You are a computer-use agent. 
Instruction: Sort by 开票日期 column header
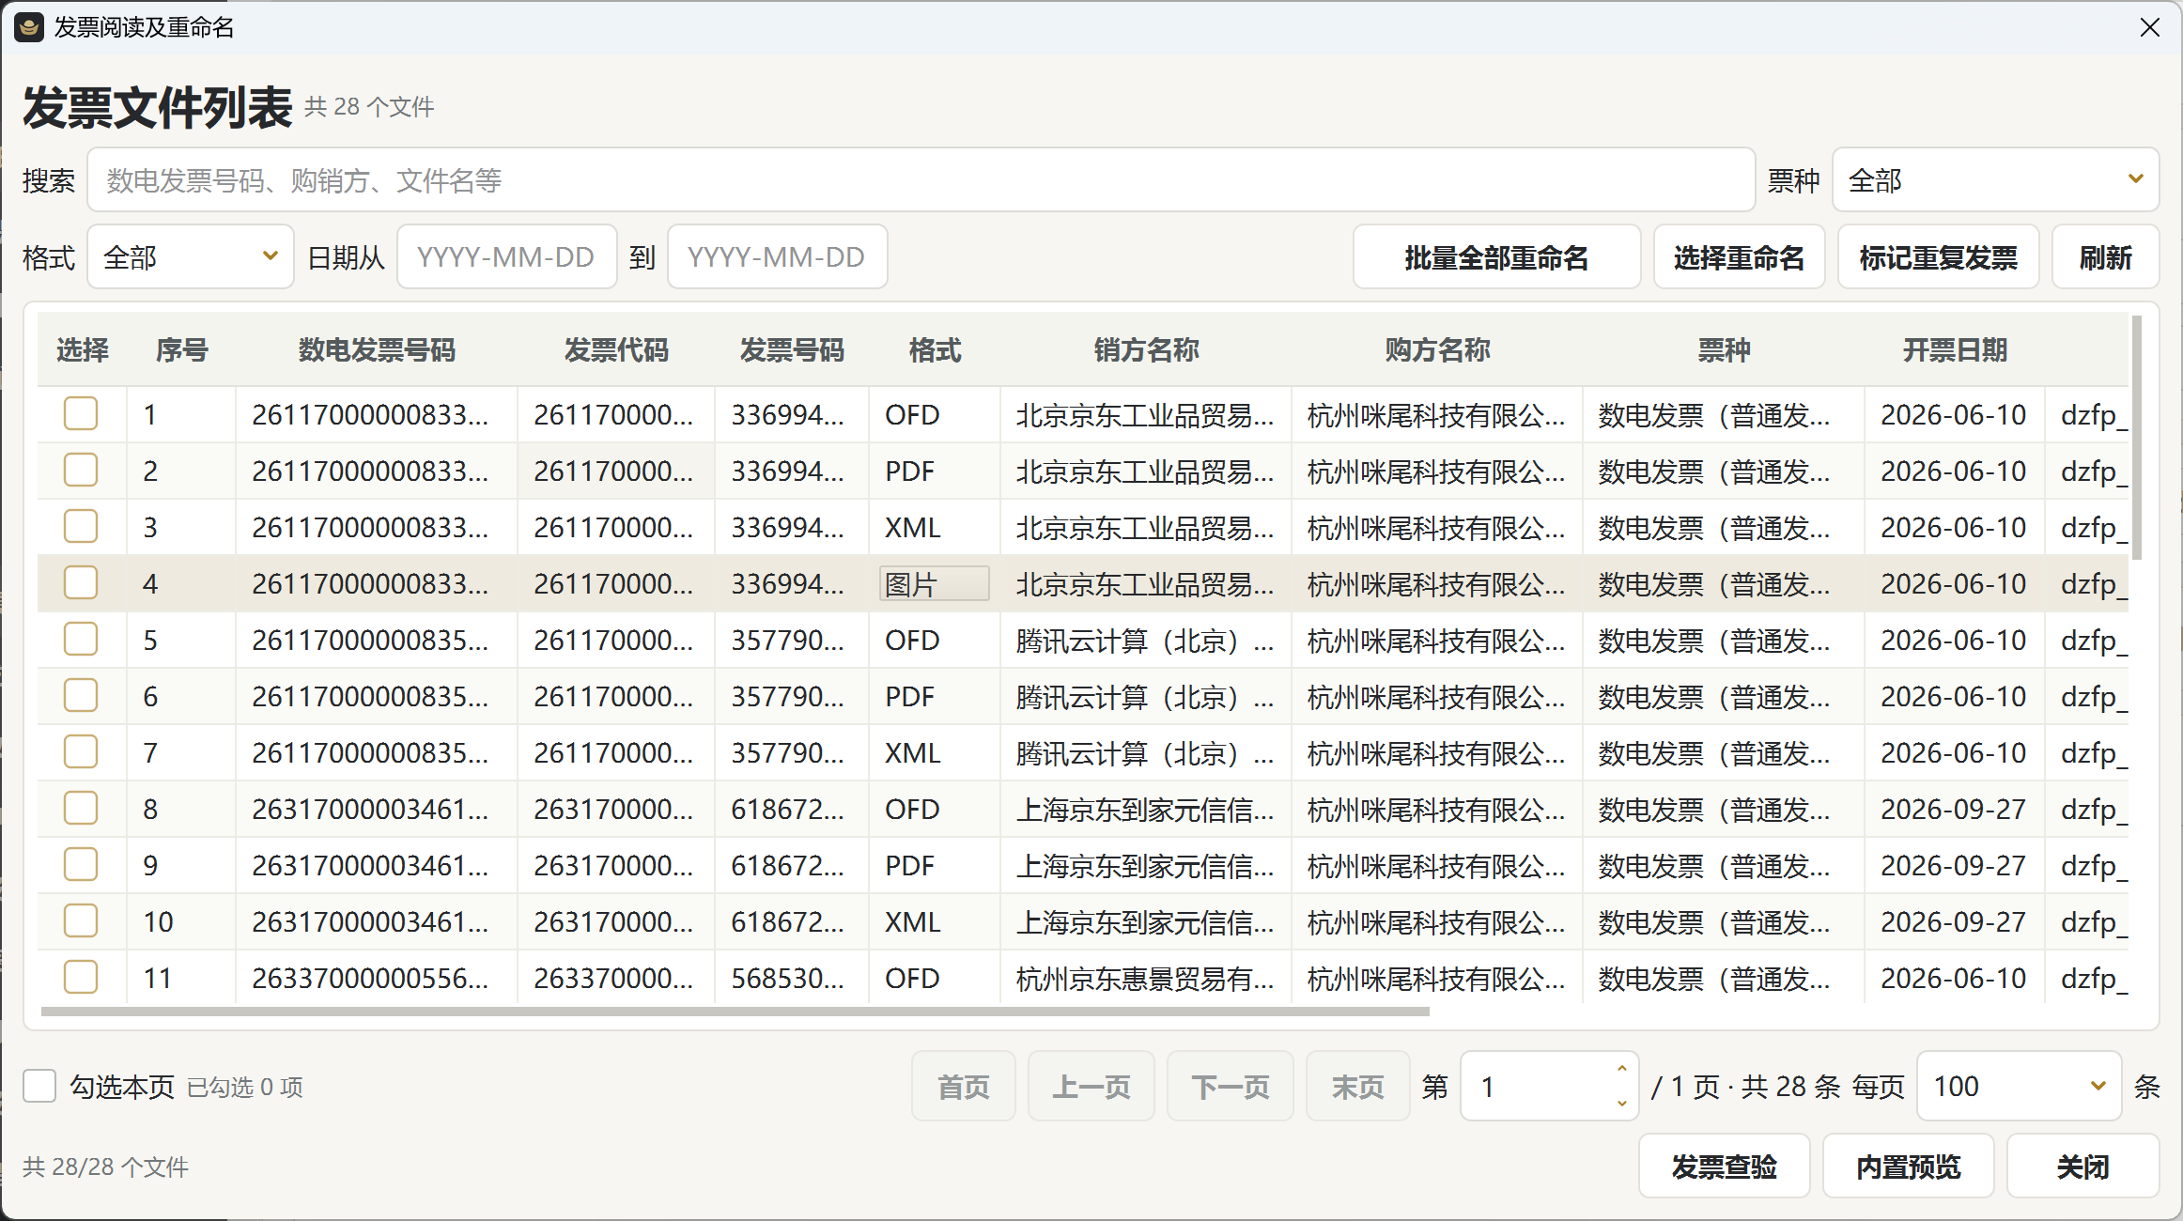pos(1954,350)
